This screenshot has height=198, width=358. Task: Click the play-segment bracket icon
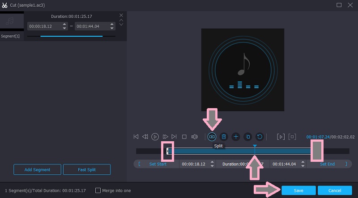coord(281,136)
